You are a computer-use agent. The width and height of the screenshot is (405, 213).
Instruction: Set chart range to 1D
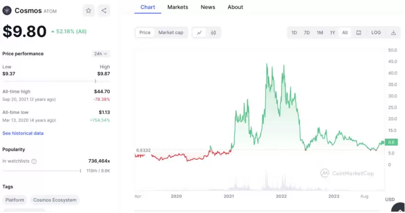pos(294,33)
